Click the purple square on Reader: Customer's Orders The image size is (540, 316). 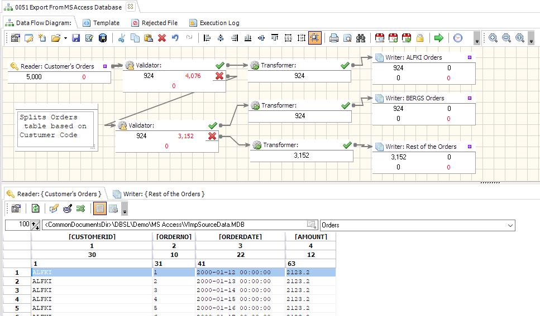[105, 66]
